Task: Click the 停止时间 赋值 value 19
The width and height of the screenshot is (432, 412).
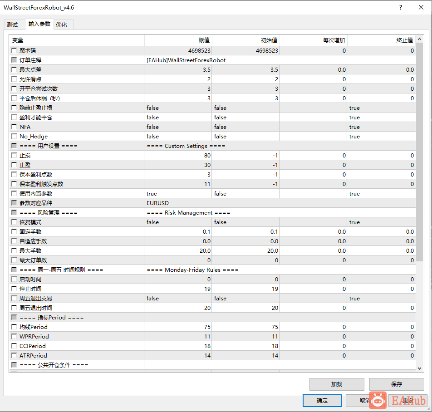Action: (x=178, y=289)
